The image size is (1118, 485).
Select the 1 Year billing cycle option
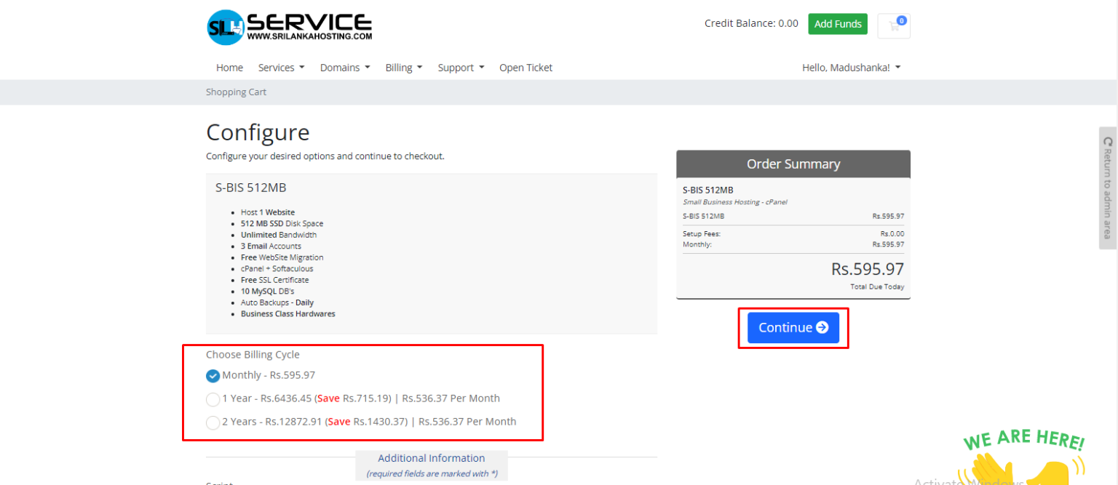tap(213, 399)
